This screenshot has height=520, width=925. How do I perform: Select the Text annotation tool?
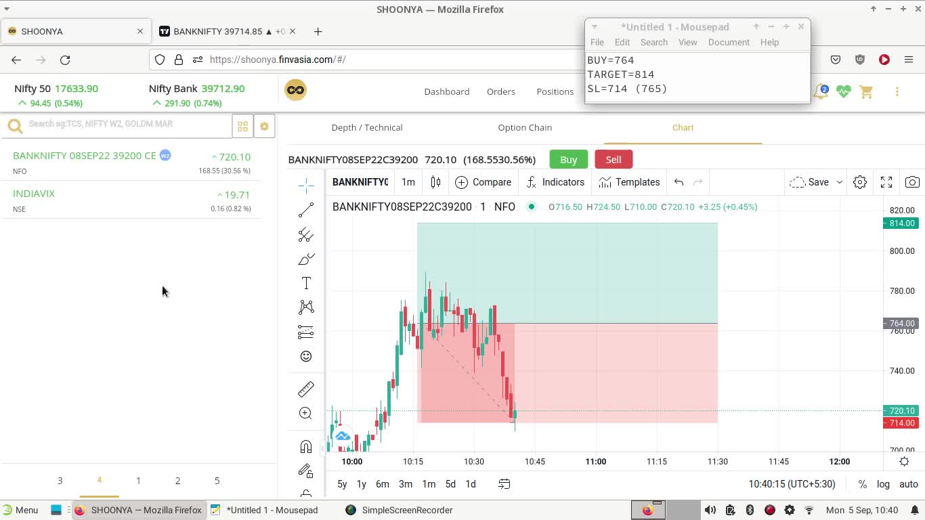tap(306, 283)
